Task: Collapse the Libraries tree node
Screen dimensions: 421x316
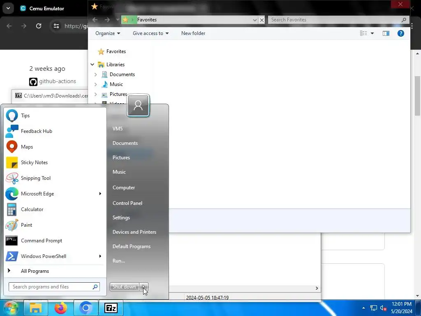Action: tap(93, 65)
